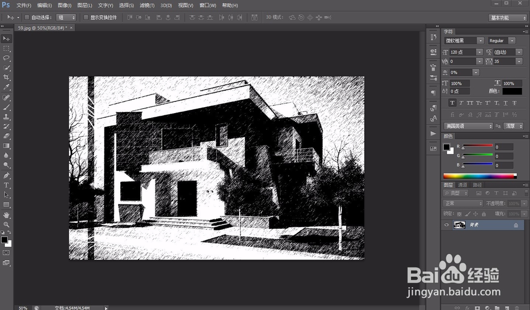Select the Lasso tool

[6, 58]
